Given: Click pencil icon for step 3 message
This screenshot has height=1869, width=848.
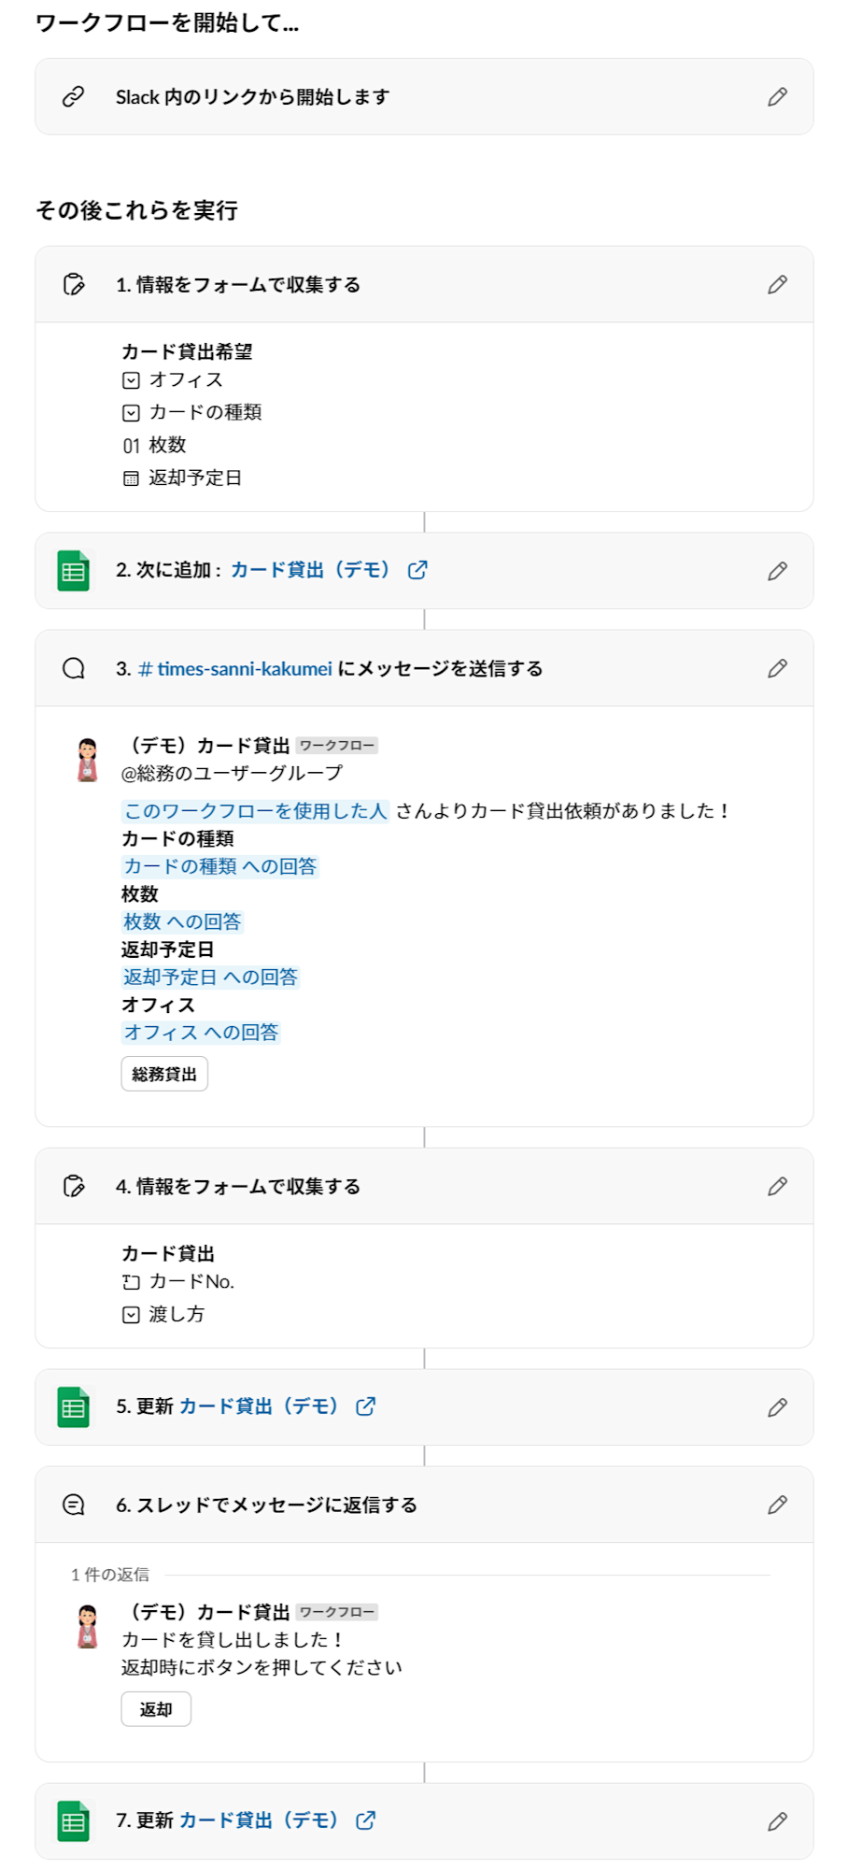Looking at the screenshot, I should pos(777,668).
